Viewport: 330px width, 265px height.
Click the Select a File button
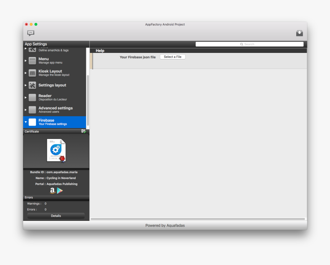point(173,57)
